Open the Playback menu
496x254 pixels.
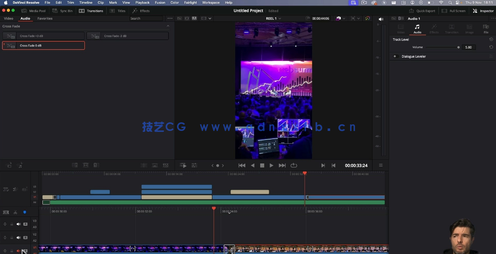tap(142, 2)
